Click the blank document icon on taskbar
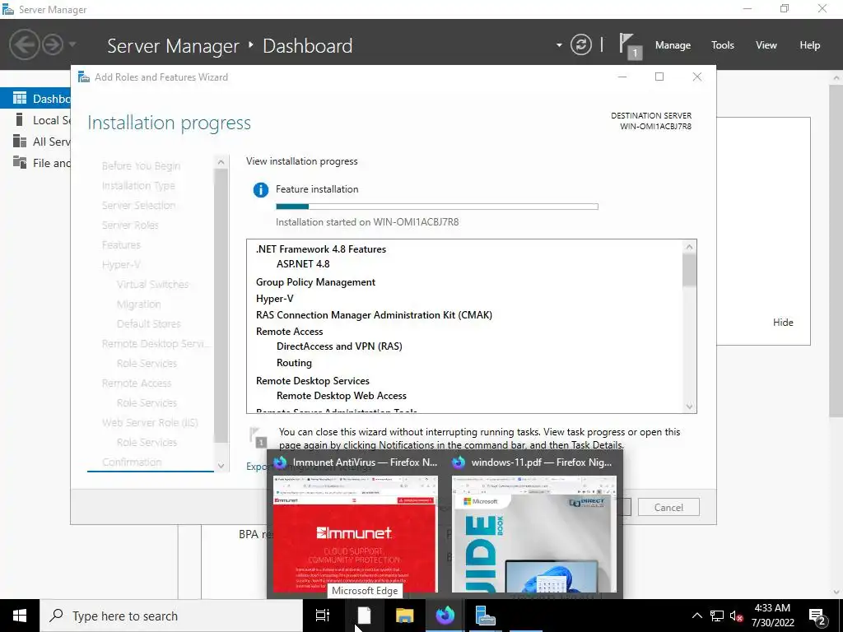Image resolution: width=843 pixels, height=632 pixels. [x=364, y=616]
